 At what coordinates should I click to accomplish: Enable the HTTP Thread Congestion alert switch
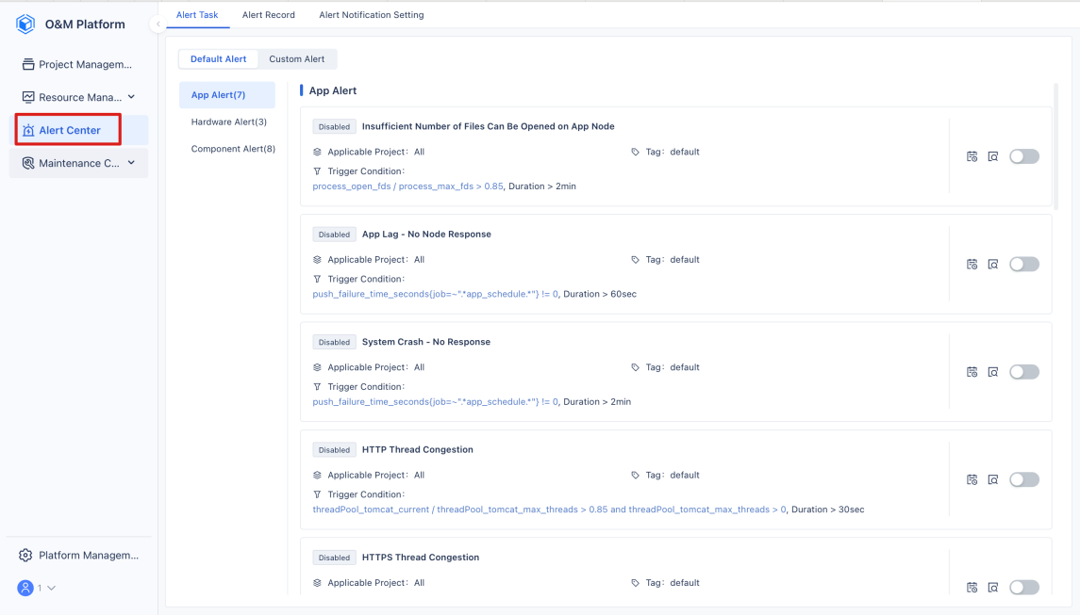1024,479
